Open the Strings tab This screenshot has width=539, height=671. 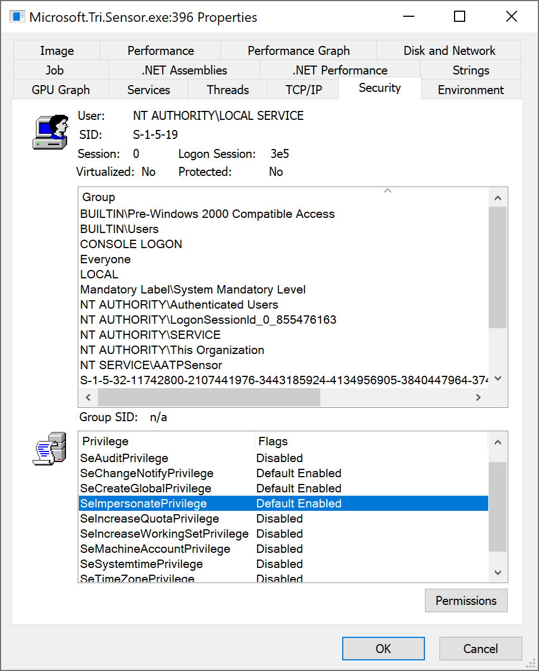click(x=470, y=70)
